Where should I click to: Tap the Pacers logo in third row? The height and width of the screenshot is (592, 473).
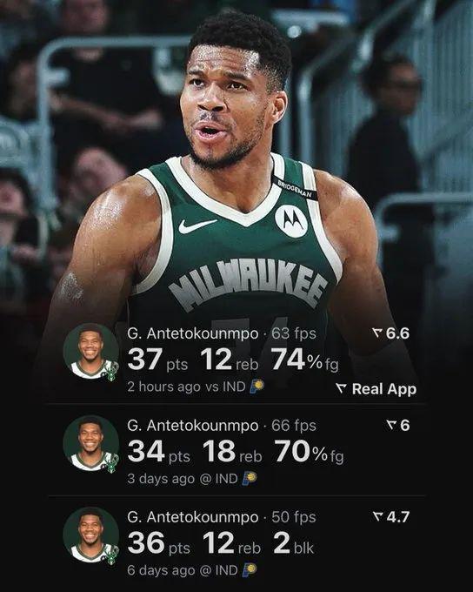coord(250,569)
